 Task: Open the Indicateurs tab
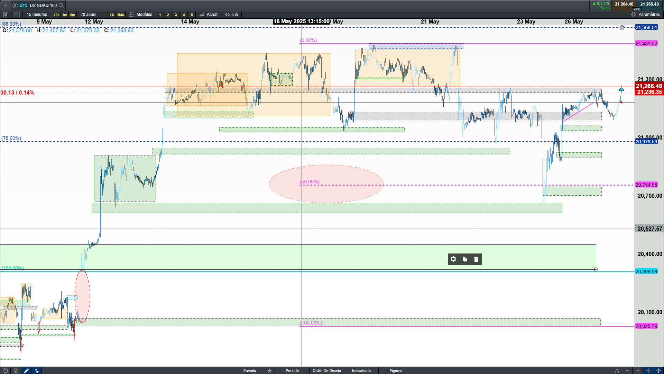(361, 371)
